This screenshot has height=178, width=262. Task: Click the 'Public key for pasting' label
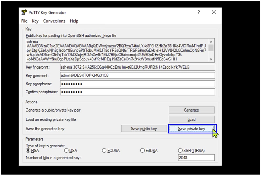72,36
